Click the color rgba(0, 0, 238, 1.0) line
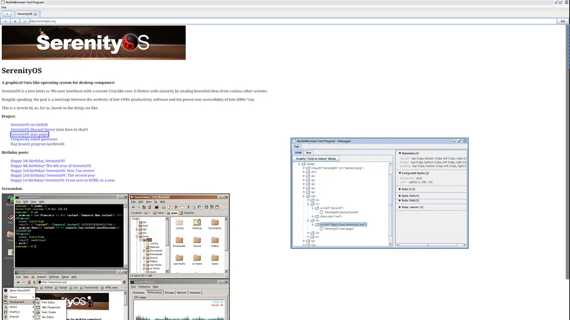 (x=417, y=182)
